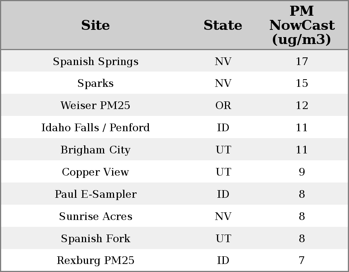The image size is (349, 272).
Task: Click the Site column header
Action: [95, 25]
